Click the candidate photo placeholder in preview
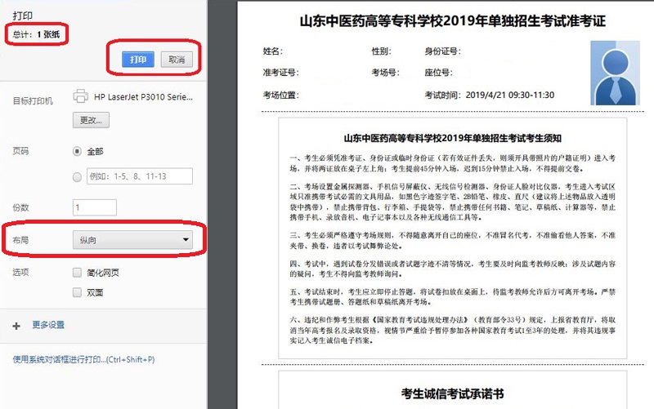Image resolution: width=654 pixels, height=409 pixels. tap(616, 73)
